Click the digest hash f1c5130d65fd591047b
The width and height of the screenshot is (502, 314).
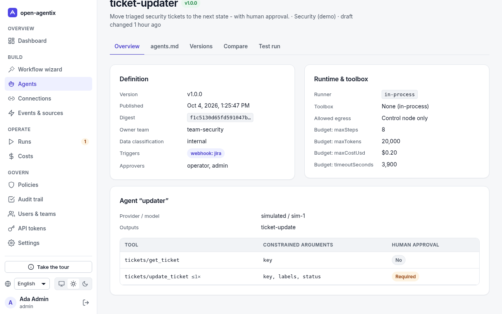(220, 118)
